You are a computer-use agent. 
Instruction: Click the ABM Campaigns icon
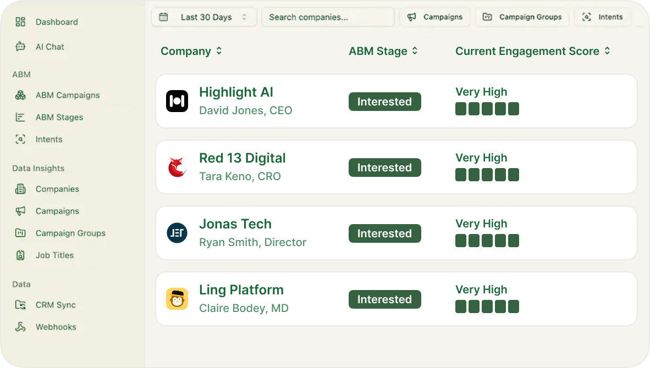(20, 95)
